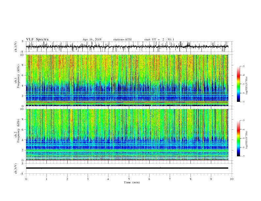
Task: Click the "ch.1(V)" axis label
Action: pos(16,47)
